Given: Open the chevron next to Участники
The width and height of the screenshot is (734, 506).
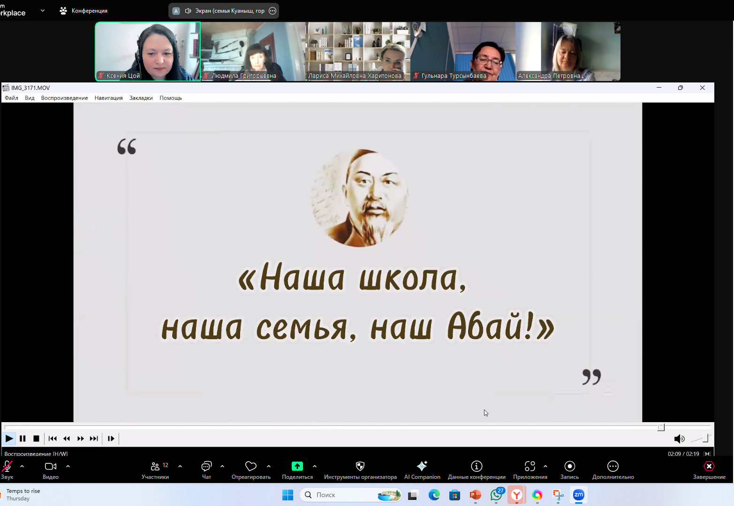Looking at the screenshot, I should (180, 467).
